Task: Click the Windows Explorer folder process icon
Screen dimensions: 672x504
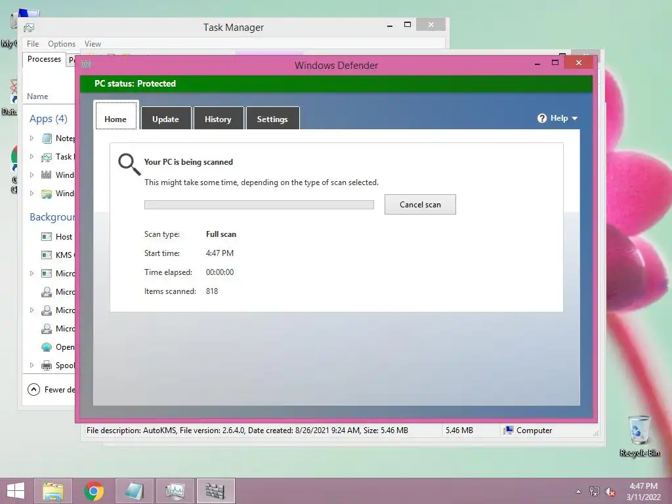Action: pos(47,194)
